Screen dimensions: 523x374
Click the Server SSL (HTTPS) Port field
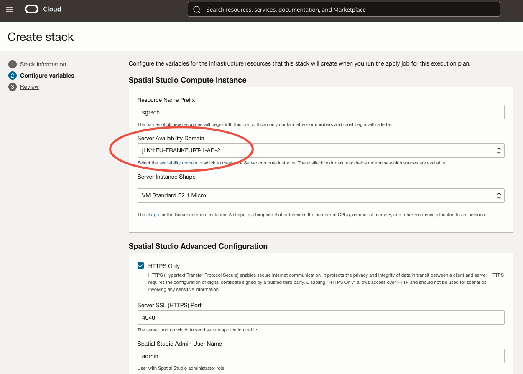tap(321, 318)
